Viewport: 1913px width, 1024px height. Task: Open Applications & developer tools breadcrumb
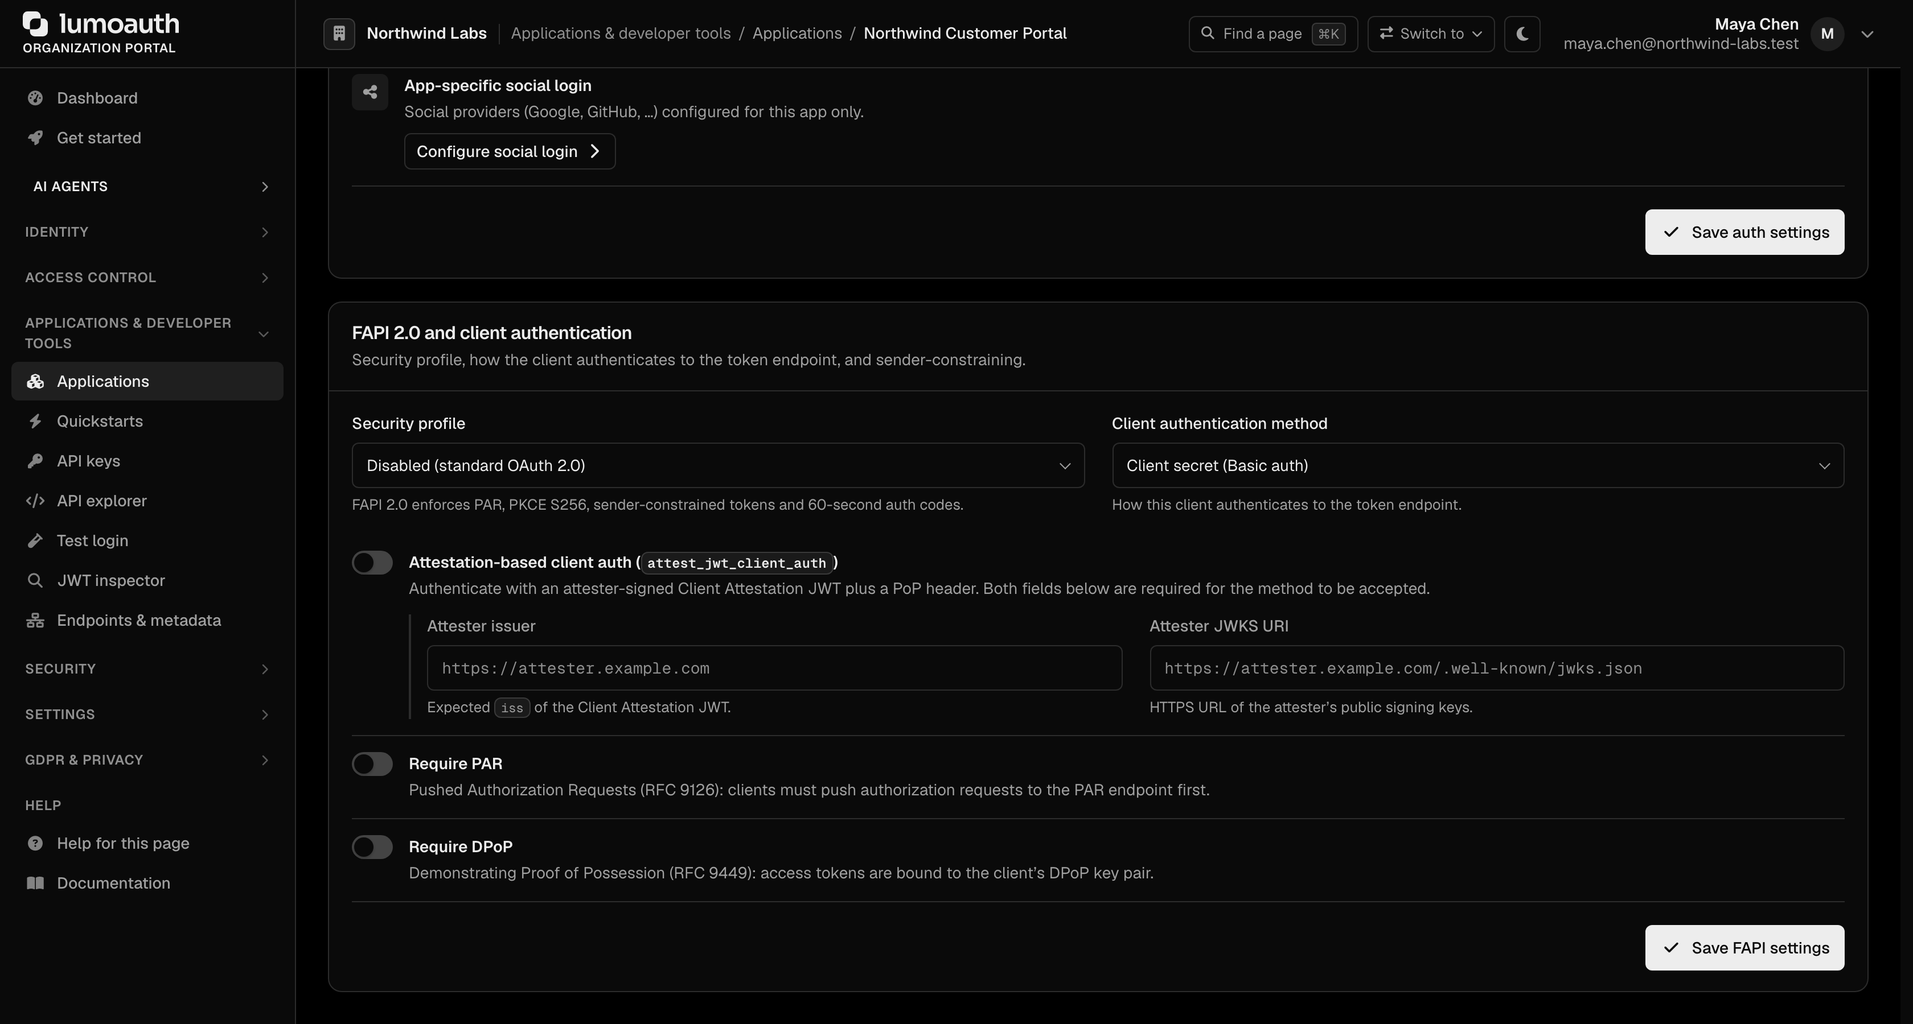pyautogui.click(x=620, y=34)
